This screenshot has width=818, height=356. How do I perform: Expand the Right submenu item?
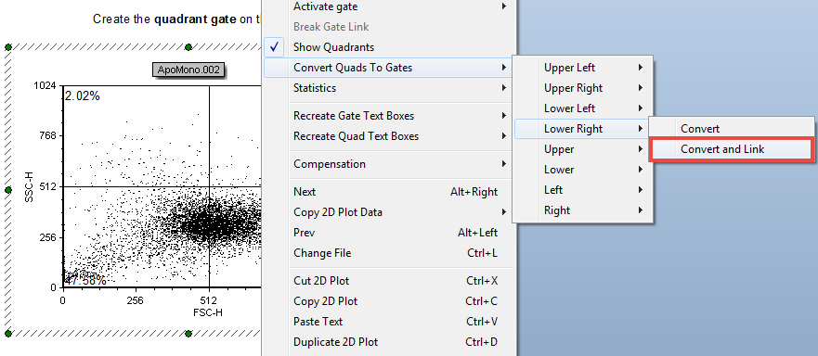pyautogui.click(x=582, y=210)
